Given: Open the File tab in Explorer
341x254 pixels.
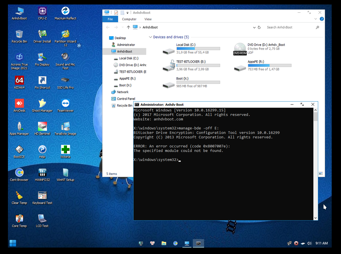Looking at the screenshot, I should pos(110,19).
